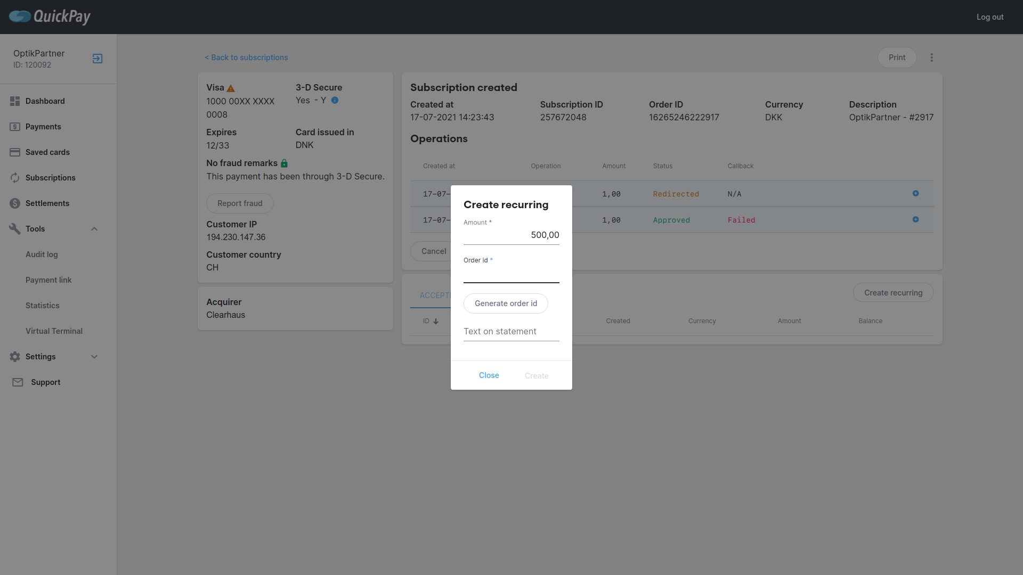
Task: Follow Back to subscriptions link
Action: pyautogui.click(x=246, y=57)
